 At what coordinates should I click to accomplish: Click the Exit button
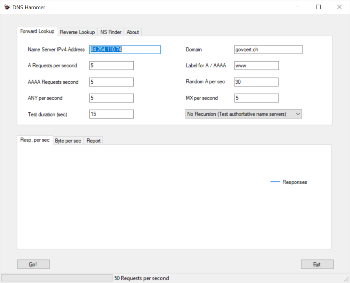coord(317,264)
